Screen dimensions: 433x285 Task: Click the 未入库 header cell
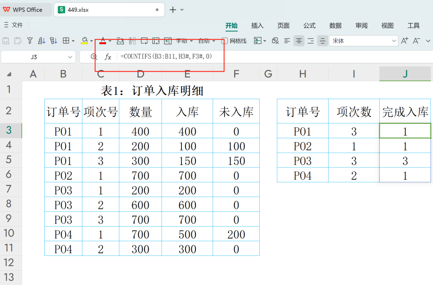pyautogui.click(x=236, y=112)
